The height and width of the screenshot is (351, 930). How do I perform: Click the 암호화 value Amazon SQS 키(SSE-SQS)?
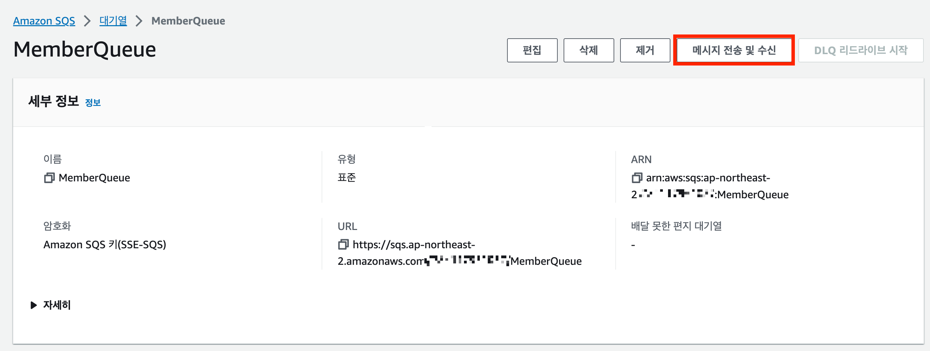[105, 244]
